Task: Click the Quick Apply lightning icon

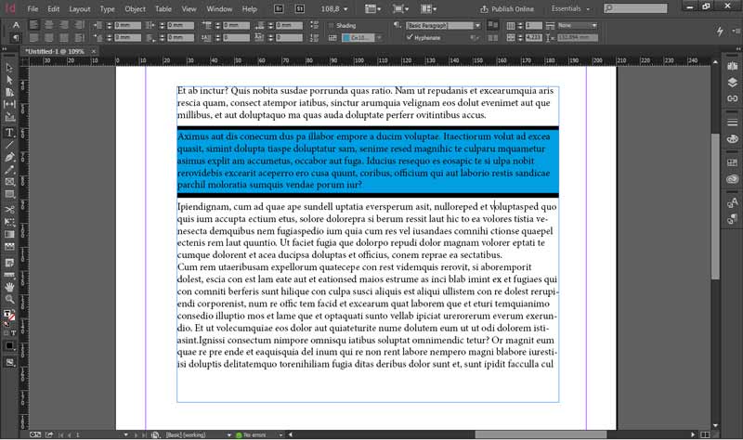Action: tap(720, 31)
